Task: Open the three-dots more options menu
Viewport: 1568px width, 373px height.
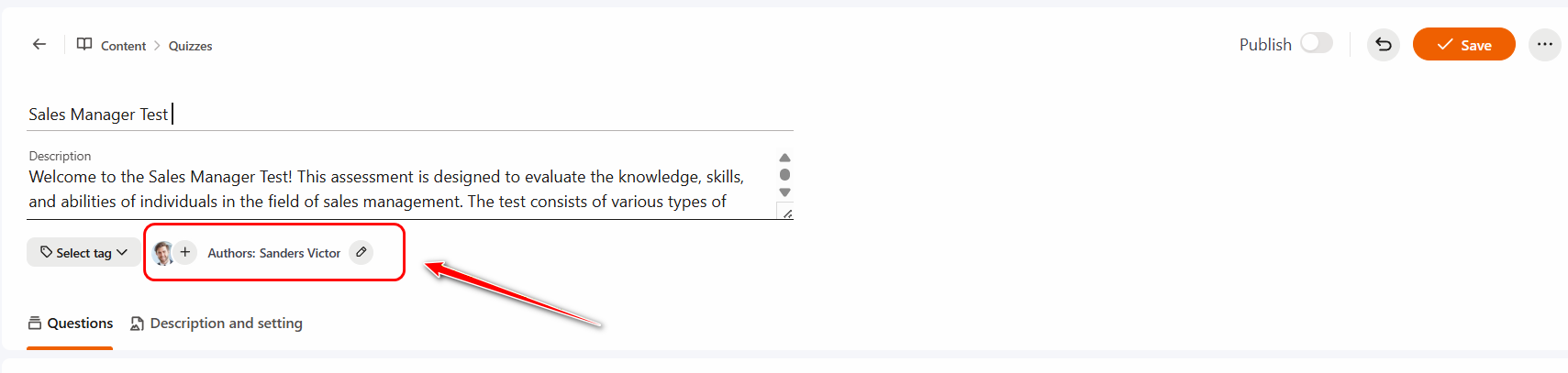Action: [x=1545, y=45]
